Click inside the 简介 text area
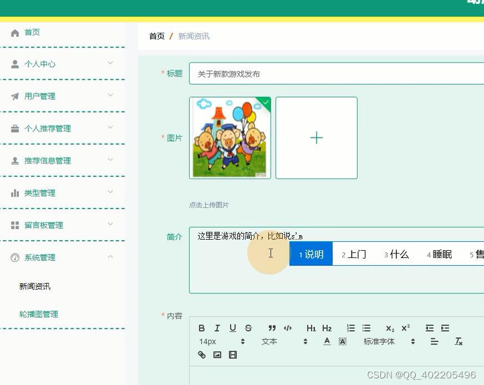Image resolution: width=484 pixels, height=385 pixels. tap(337, 260)
